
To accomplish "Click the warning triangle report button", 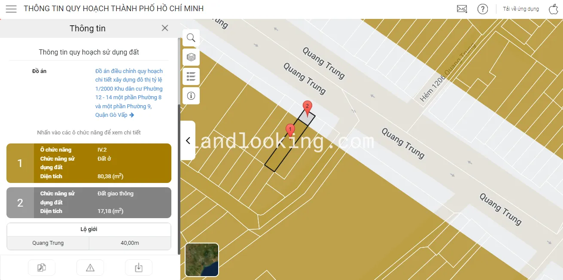I will click(90, 268).
